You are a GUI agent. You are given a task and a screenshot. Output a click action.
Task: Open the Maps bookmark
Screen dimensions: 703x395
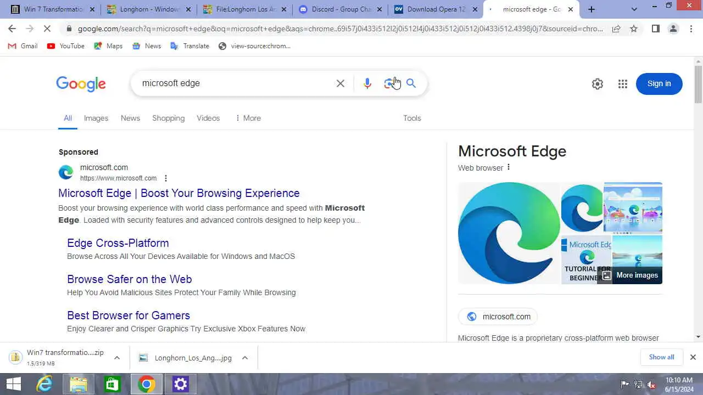[108, 46]
